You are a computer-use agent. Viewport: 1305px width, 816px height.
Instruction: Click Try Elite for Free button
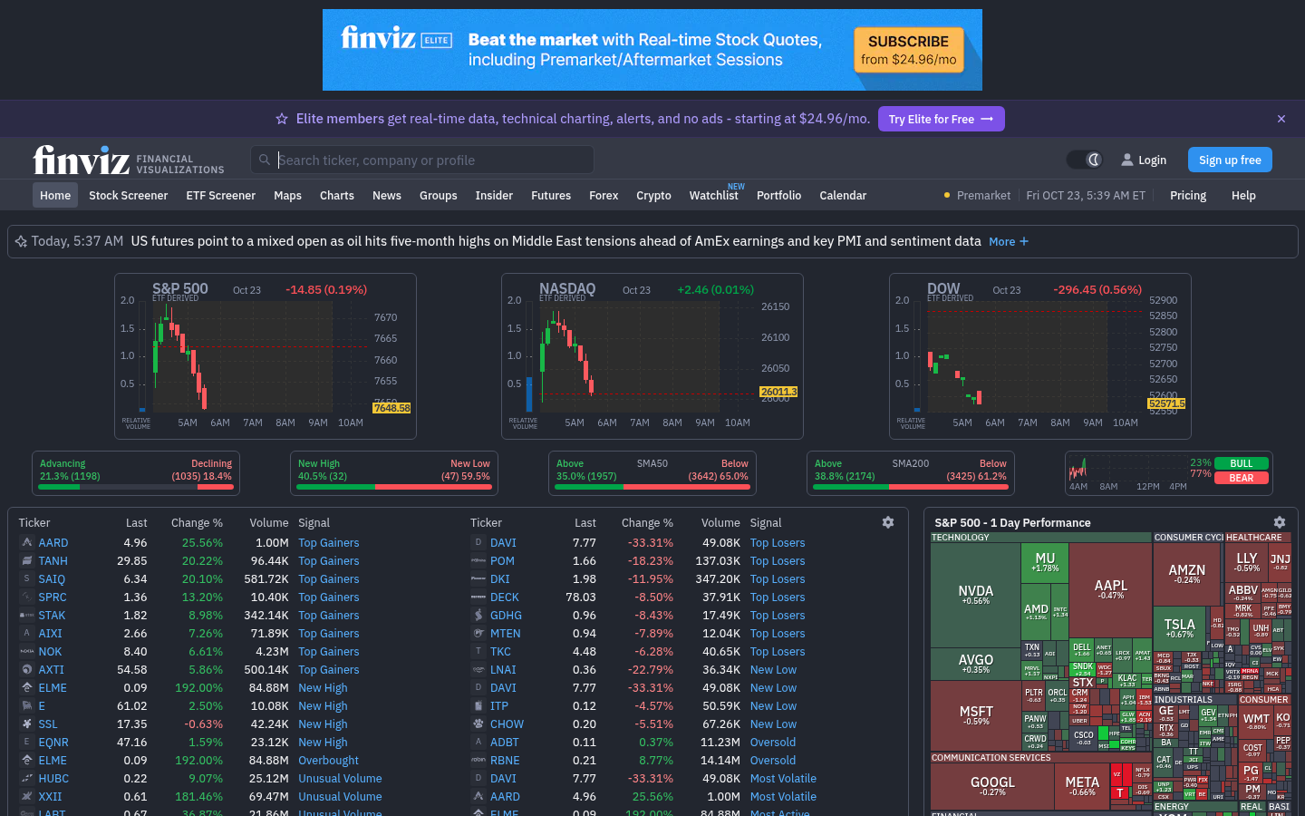[941, 119]
